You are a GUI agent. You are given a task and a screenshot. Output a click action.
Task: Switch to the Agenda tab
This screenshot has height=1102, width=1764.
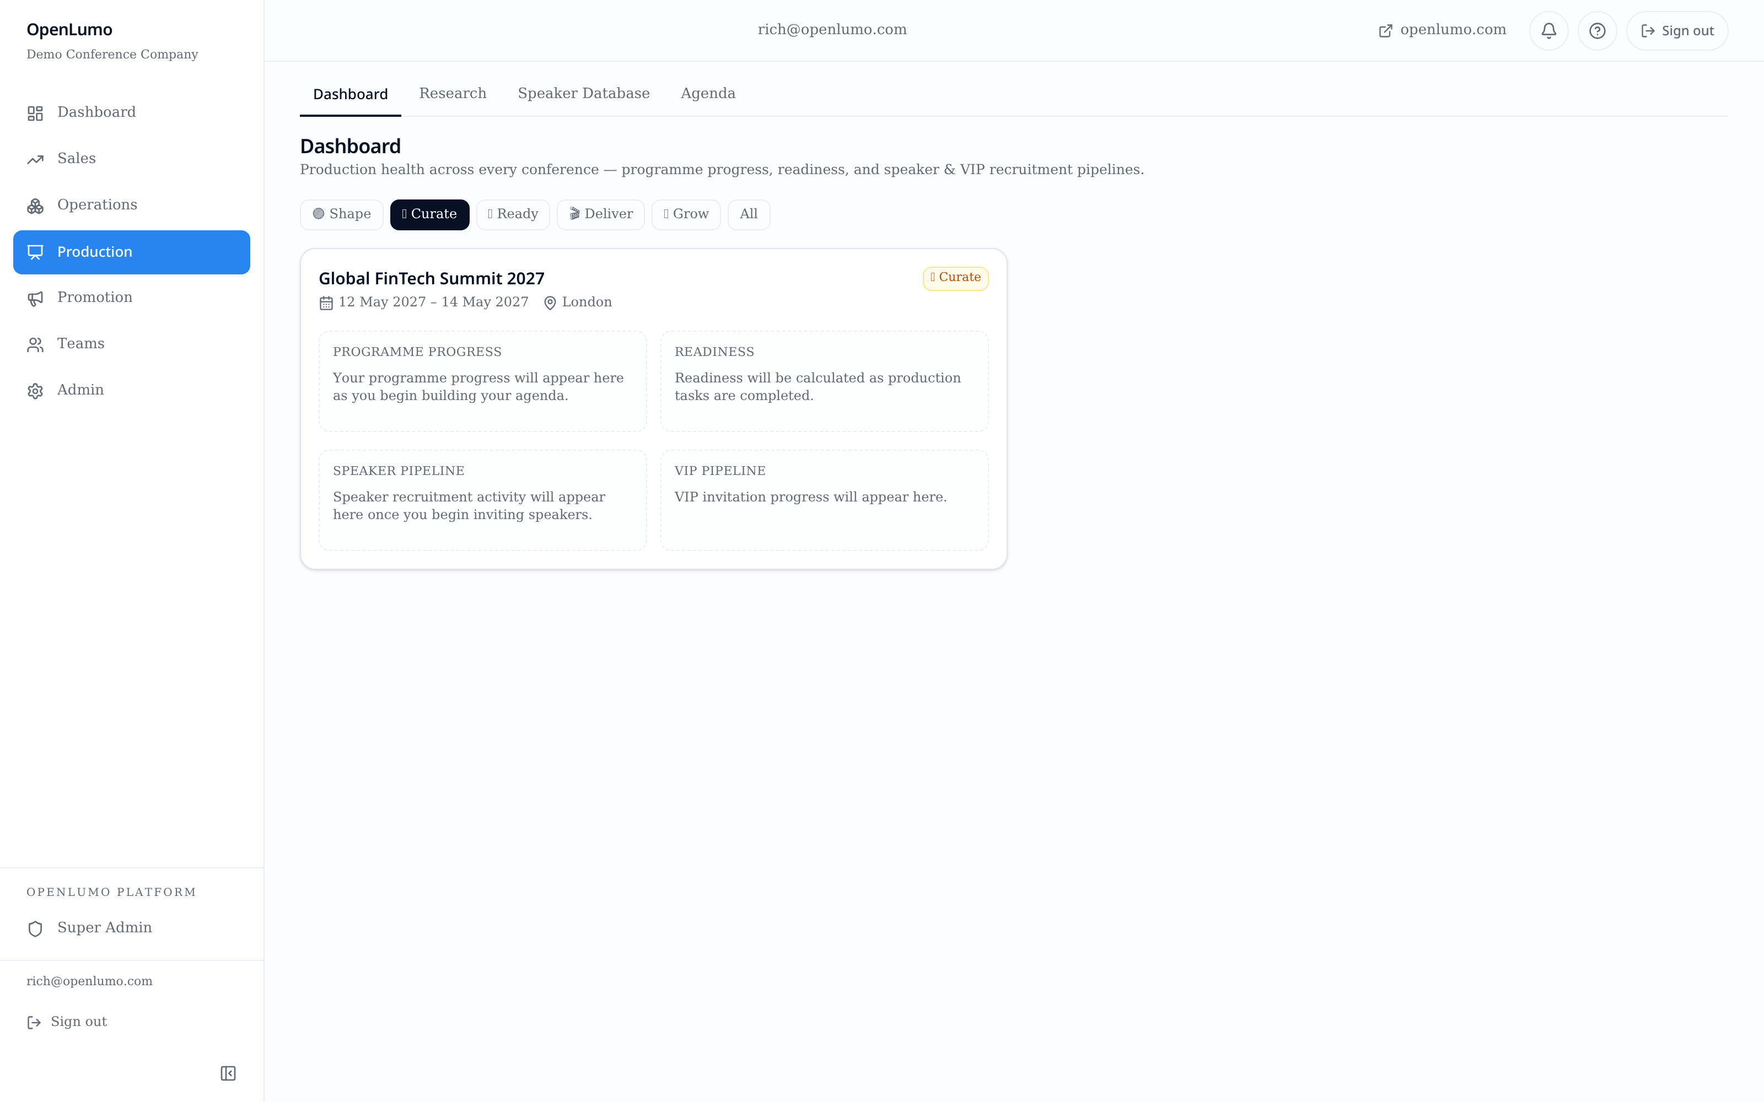pos(708,93)
